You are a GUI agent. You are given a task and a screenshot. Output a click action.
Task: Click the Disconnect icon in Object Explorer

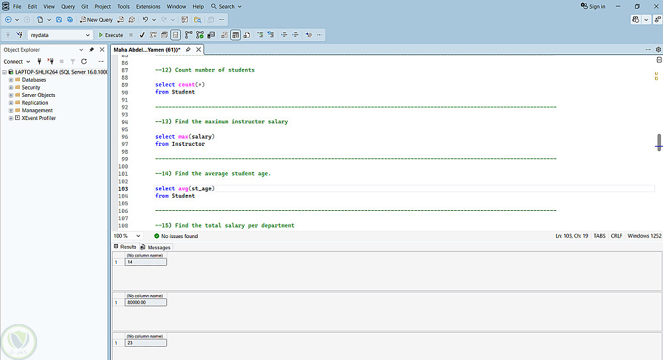click(50, 62)
